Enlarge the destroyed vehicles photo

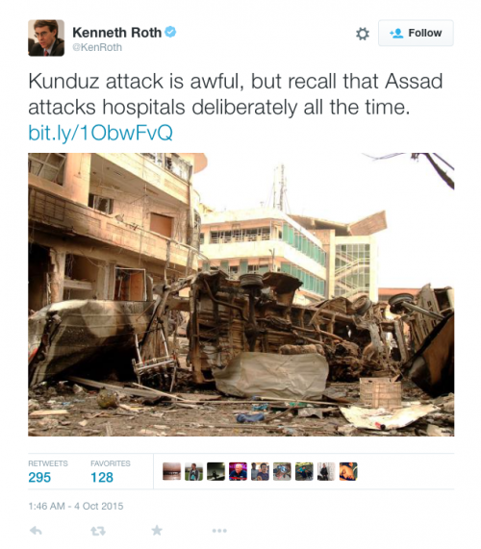(x=241, y=294)
